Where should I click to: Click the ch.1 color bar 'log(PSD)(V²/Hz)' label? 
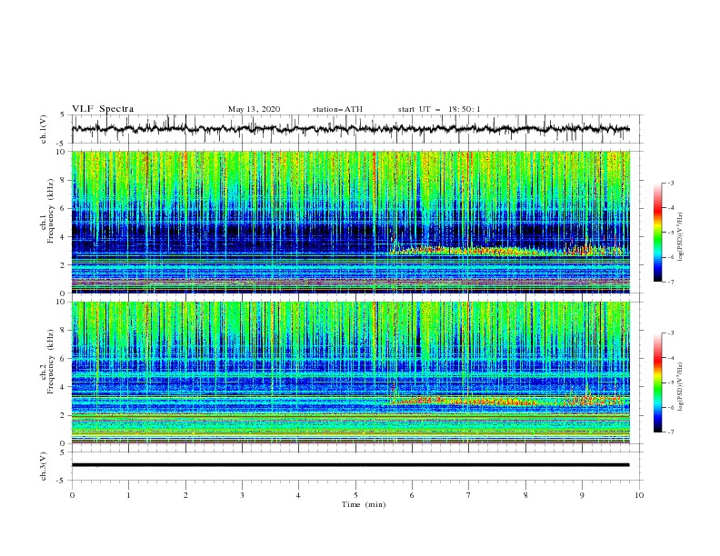680,236
